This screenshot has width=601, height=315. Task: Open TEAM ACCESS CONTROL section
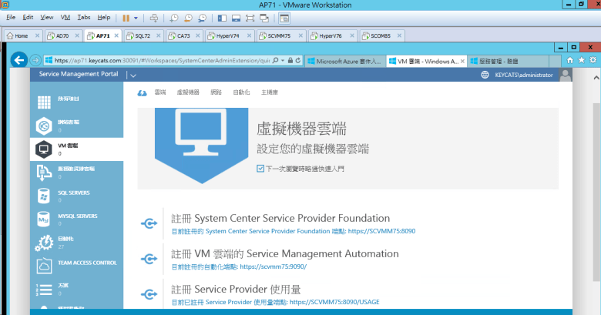pyautogui.click(x=76, y=263)
